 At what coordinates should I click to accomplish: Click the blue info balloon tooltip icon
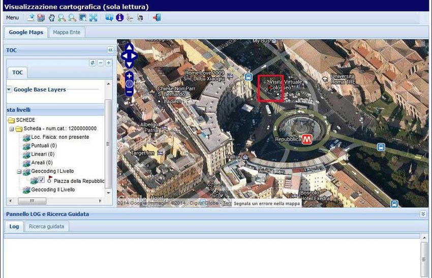[109, 18]
